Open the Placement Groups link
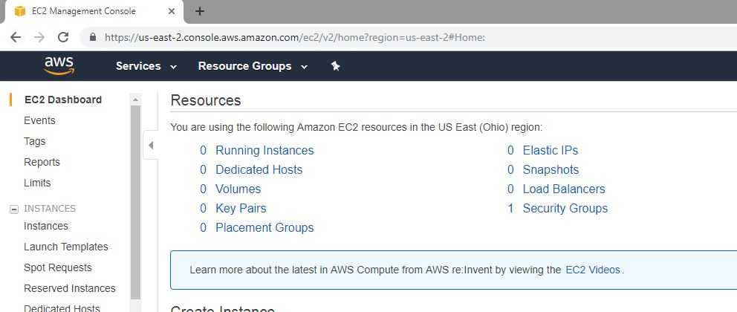 264,227
